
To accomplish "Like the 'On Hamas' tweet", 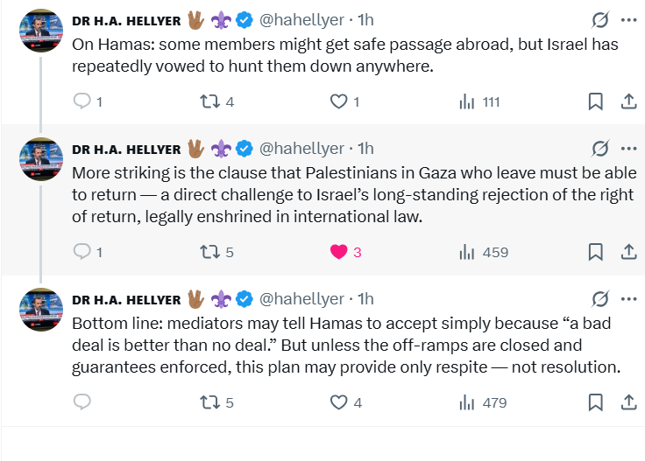I will [x=338, y=101].
